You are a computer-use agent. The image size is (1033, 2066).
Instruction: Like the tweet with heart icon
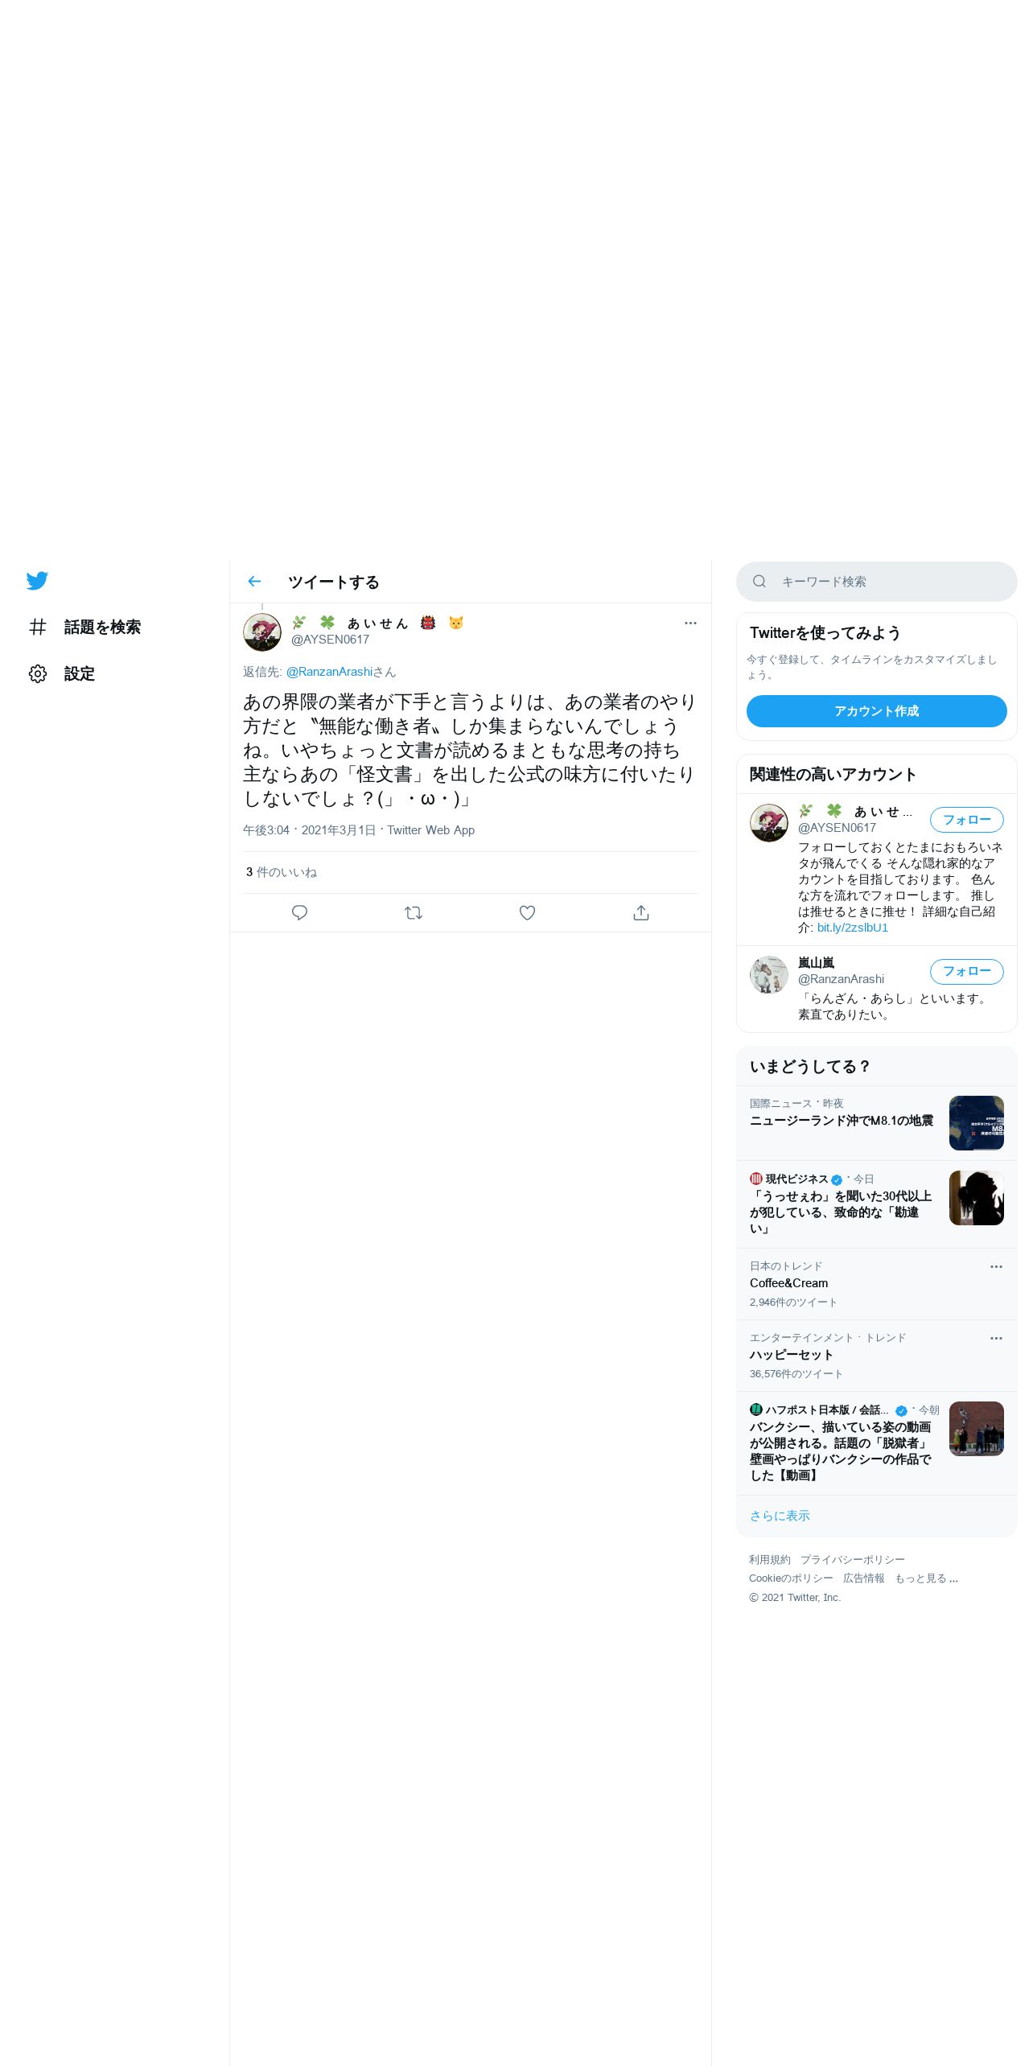pos(527,912)
